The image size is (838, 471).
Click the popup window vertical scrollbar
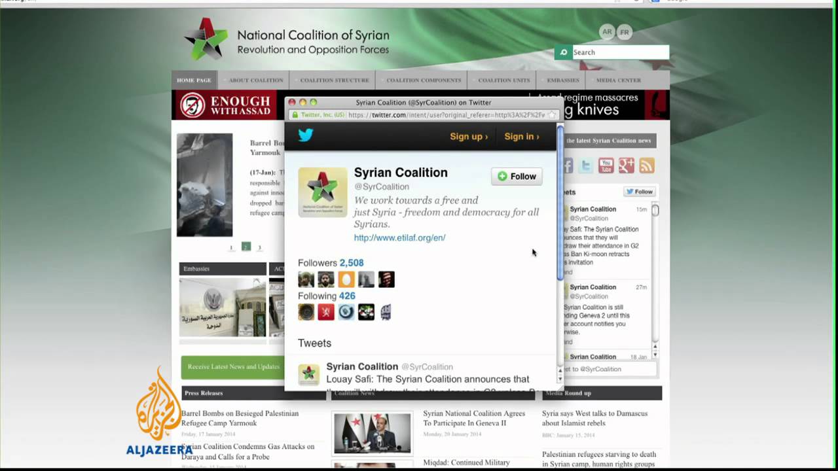560,203
